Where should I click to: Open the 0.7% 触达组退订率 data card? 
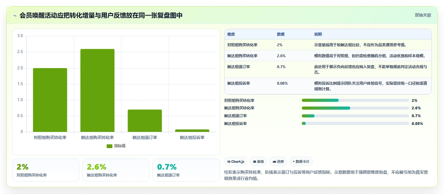(x=186, y=170)
